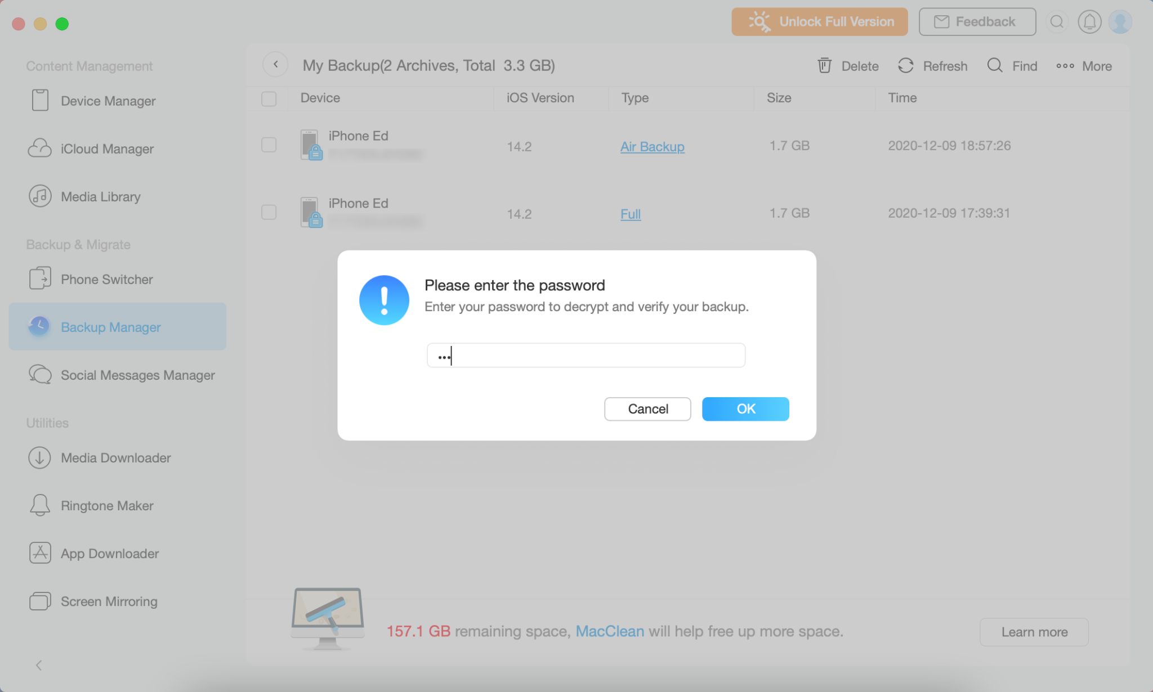Click the Cancel button
The height and width of the screenshot is (692, 1153).
tap(647, 409)
